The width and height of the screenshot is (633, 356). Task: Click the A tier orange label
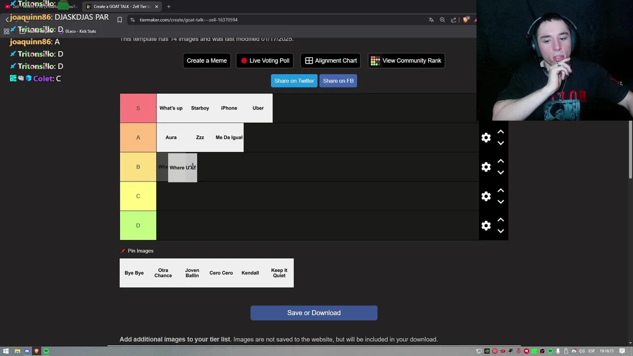point(138,137)
